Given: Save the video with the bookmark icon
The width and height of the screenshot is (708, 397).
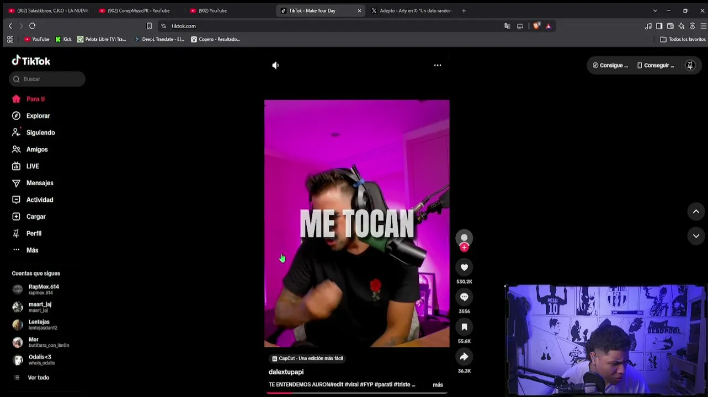Looking at the screenshot, I should coord(464,327).
